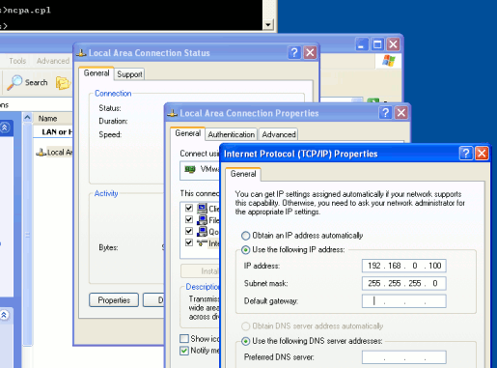Click the QoS Packet Scheduler icon

point(202,231)
